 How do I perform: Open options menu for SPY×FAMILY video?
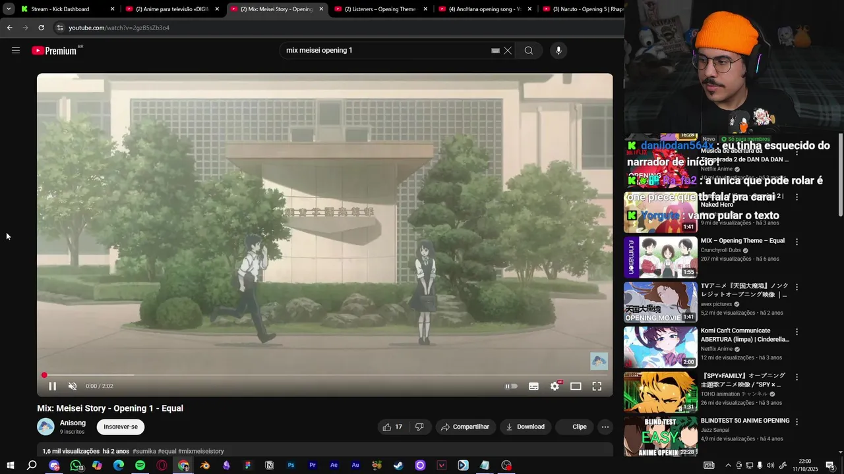(797, 377)
